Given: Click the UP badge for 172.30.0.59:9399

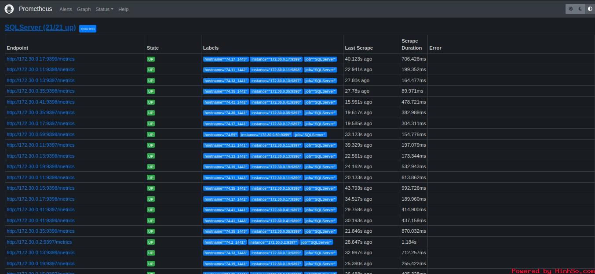Looking at the screenshot, I should pyautogui.click(x=151, y=134).
